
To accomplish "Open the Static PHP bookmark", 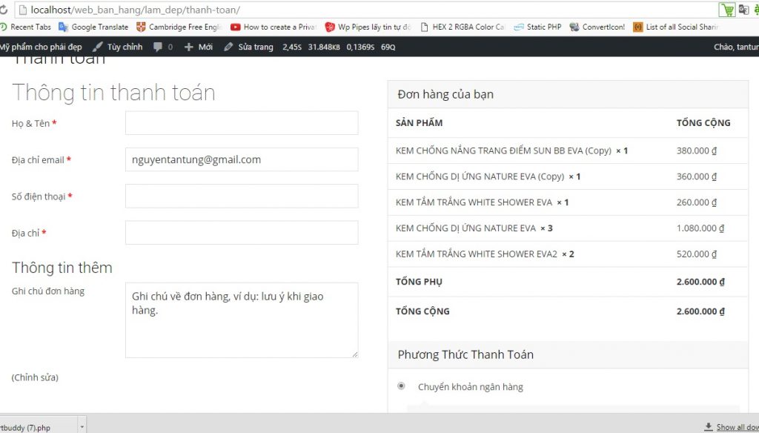I will pos(537,27).
